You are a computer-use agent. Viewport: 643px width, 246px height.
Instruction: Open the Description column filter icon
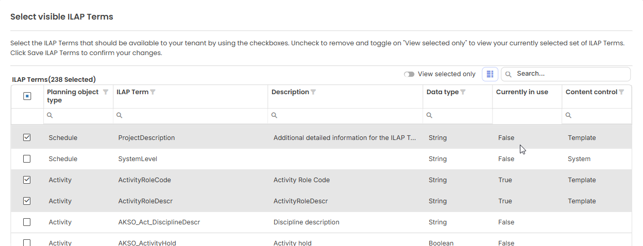point(314,92)
